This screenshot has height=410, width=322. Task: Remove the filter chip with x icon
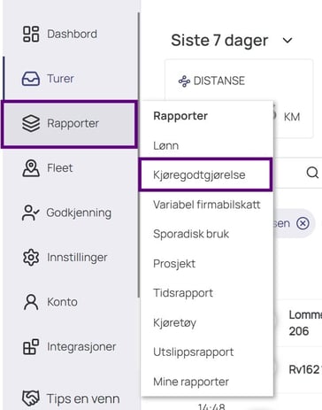click(303, 223)
